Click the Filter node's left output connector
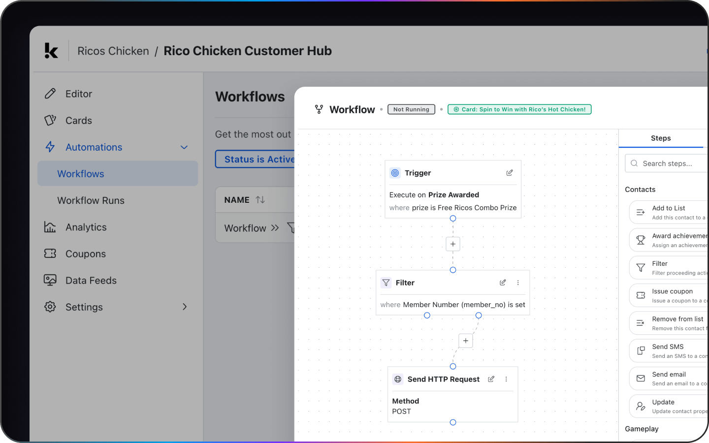This screenshot has height=443, width=709. (427, 316)
